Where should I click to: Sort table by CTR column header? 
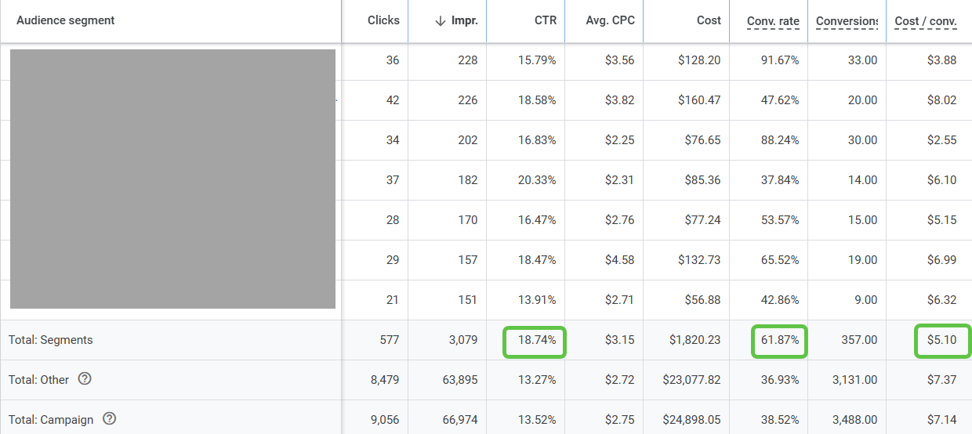click(x=545, y=21)
